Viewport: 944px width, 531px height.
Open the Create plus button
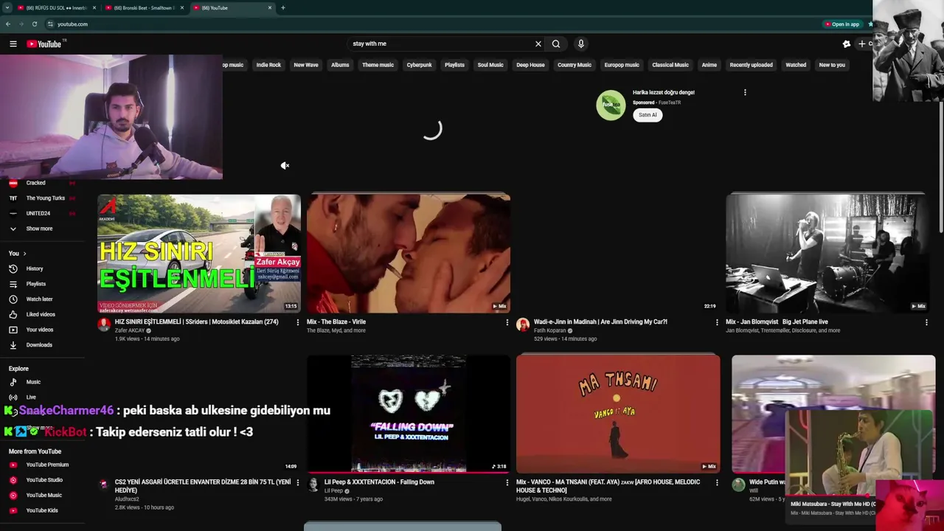pos(861,44)
